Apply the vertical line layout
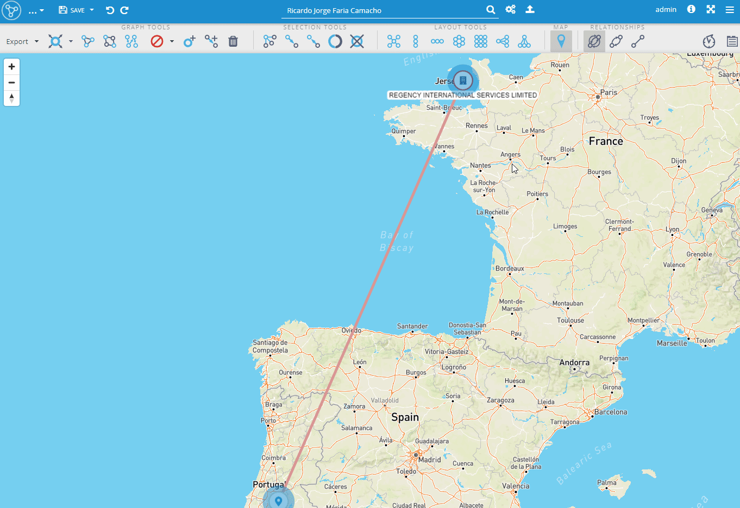Screen dimensions: 740x508 416,41
